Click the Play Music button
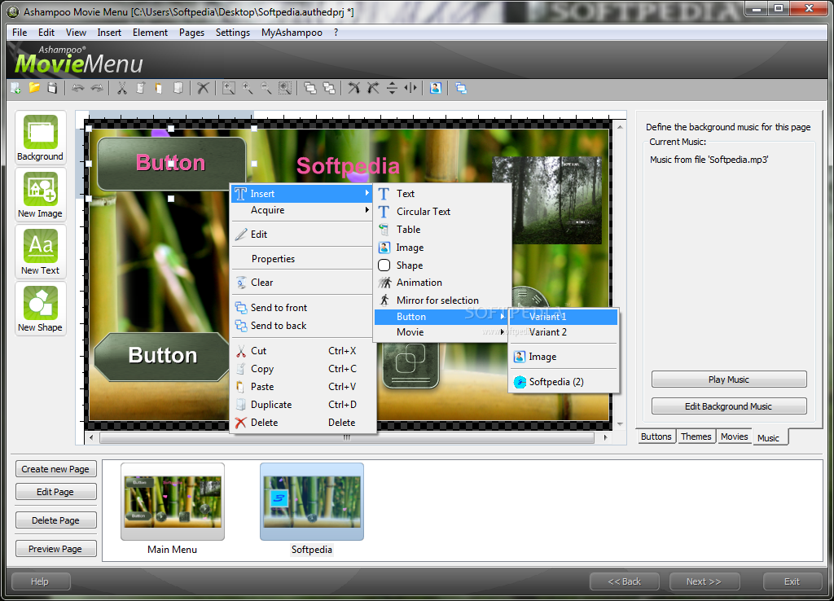834x601 pixels. pos(729,379)
